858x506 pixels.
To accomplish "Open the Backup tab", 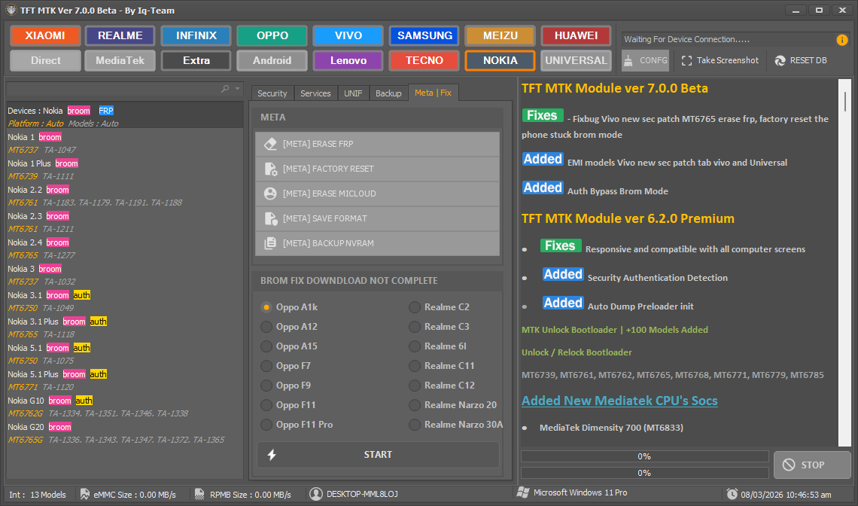I will 388,93.
